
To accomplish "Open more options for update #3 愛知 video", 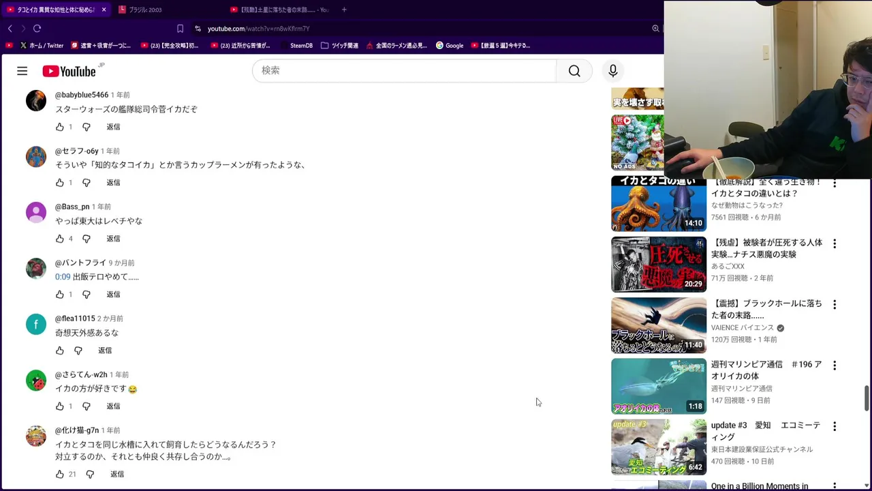I will pos(835,426).
